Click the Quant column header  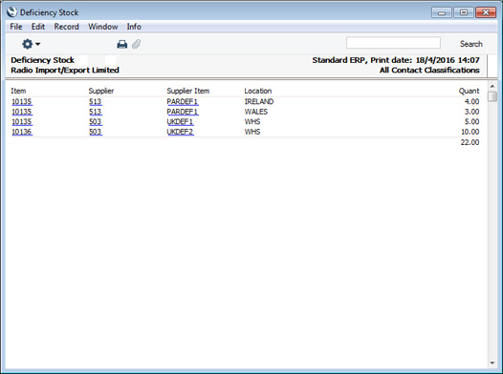pos(469,91)
